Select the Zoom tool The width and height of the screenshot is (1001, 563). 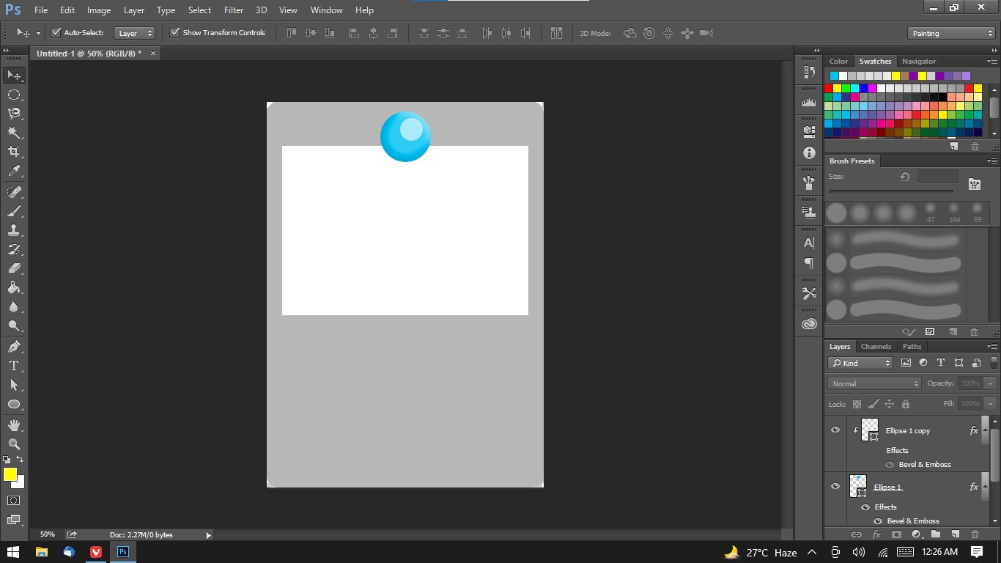point(14,444)
